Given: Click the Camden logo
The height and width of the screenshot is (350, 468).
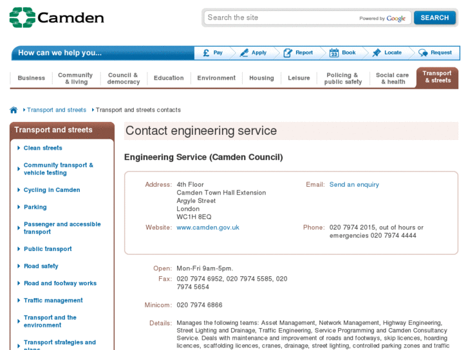Looking at the screenshot, I should (x=57, y=17).
